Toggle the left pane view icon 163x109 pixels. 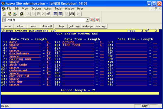pyautogui.click(x=55, y=14)
